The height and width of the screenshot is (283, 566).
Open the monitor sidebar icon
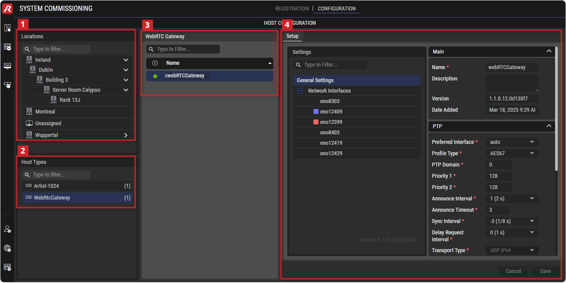[x=7, y=66]
